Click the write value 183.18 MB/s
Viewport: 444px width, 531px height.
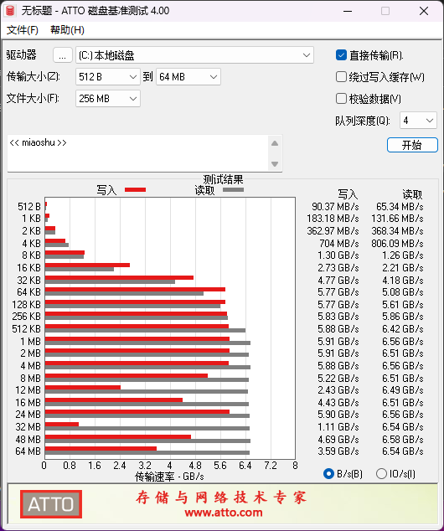pos(333,219)
